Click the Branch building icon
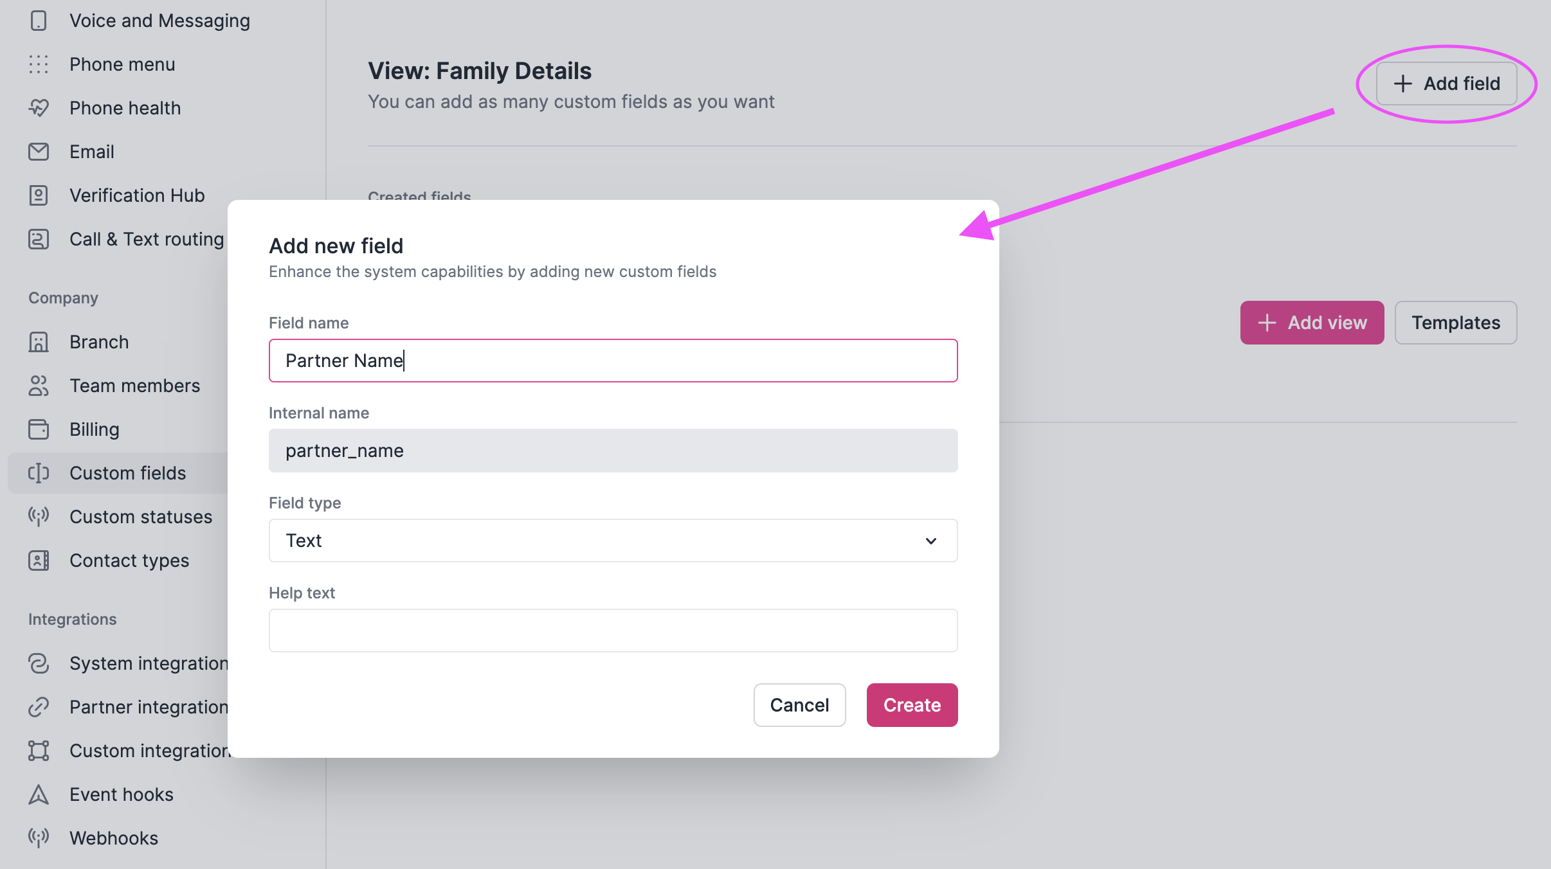Viewport: 1551px width, 869px height. [39, 342]
